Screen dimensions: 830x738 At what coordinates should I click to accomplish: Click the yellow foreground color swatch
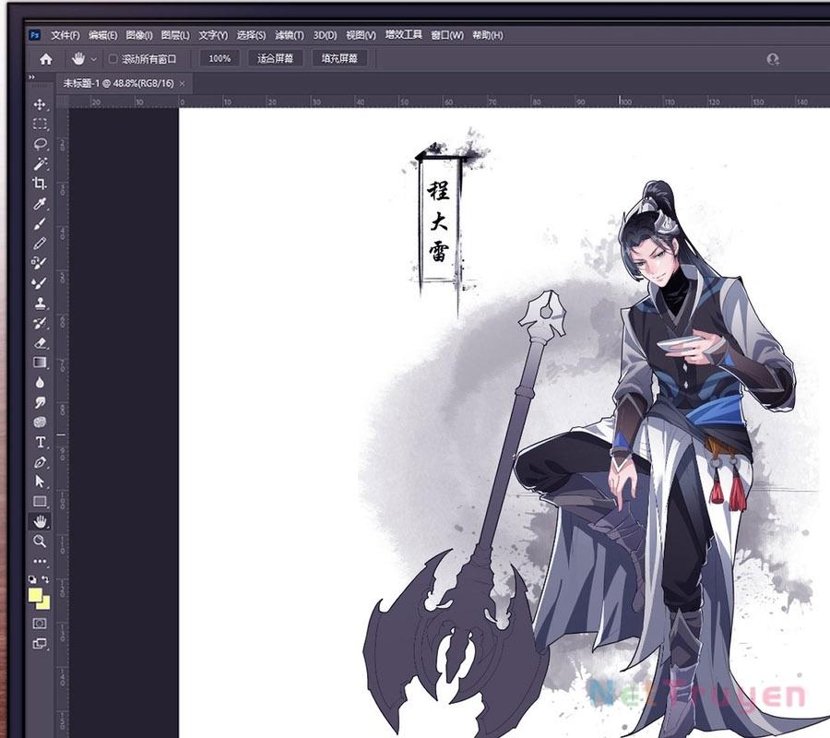pos(36,595)
